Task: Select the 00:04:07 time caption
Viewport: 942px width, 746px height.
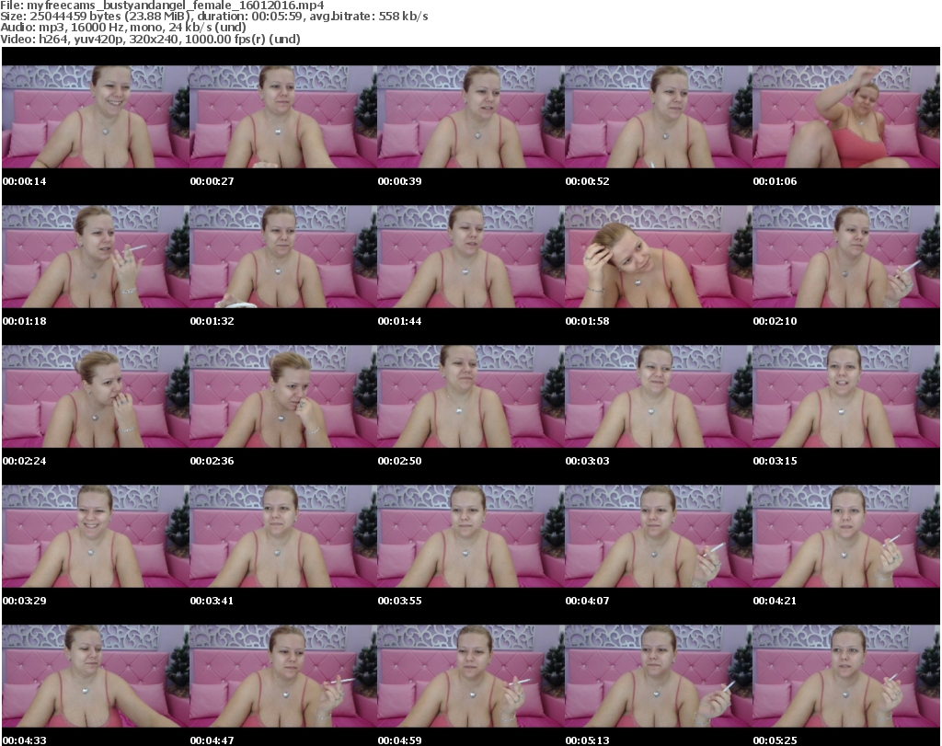Action: (x=587, y=601)
